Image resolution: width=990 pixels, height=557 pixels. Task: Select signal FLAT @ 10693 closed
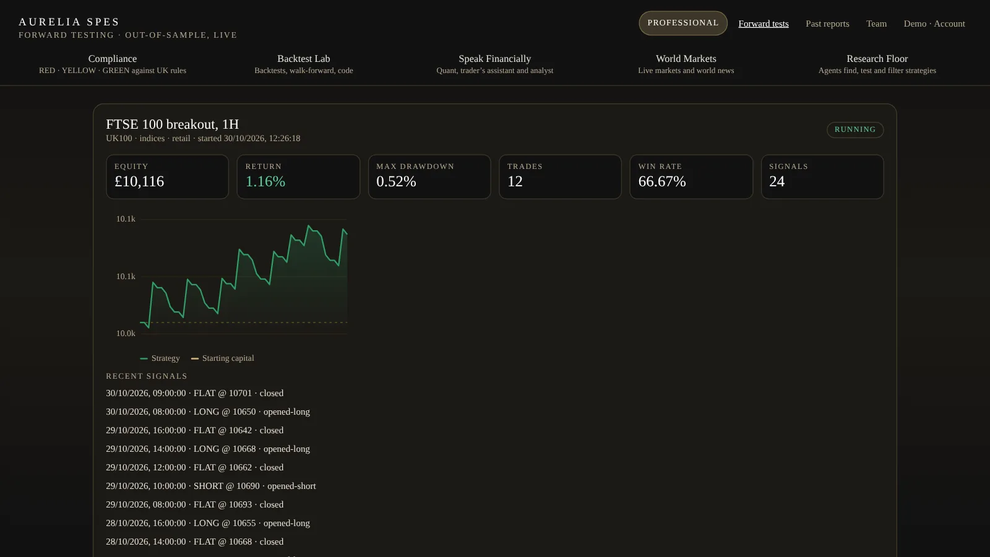coord(195,504)
